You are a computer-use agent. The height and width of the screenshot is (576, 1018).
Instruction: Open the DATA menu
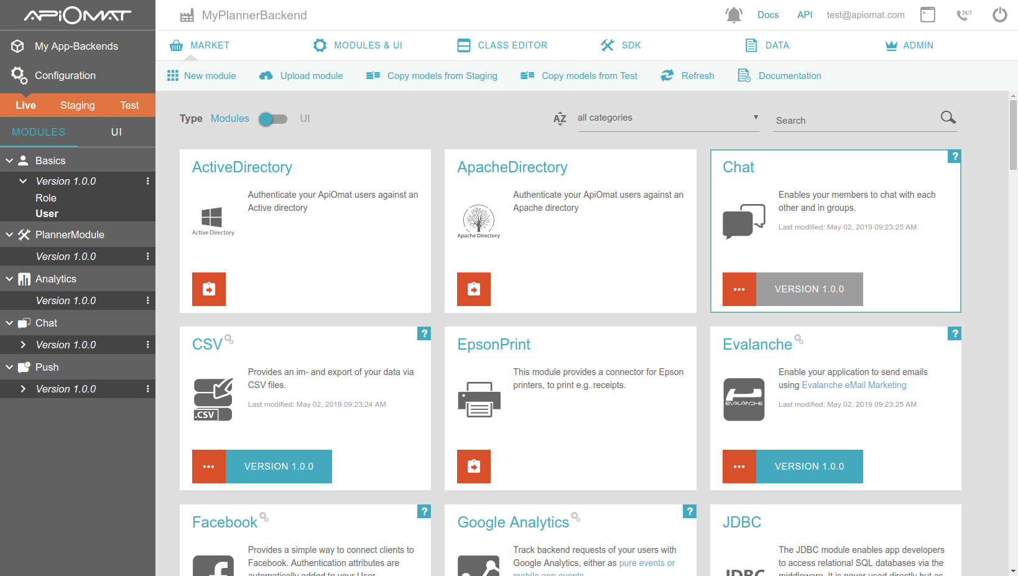(x=767, y=45)
